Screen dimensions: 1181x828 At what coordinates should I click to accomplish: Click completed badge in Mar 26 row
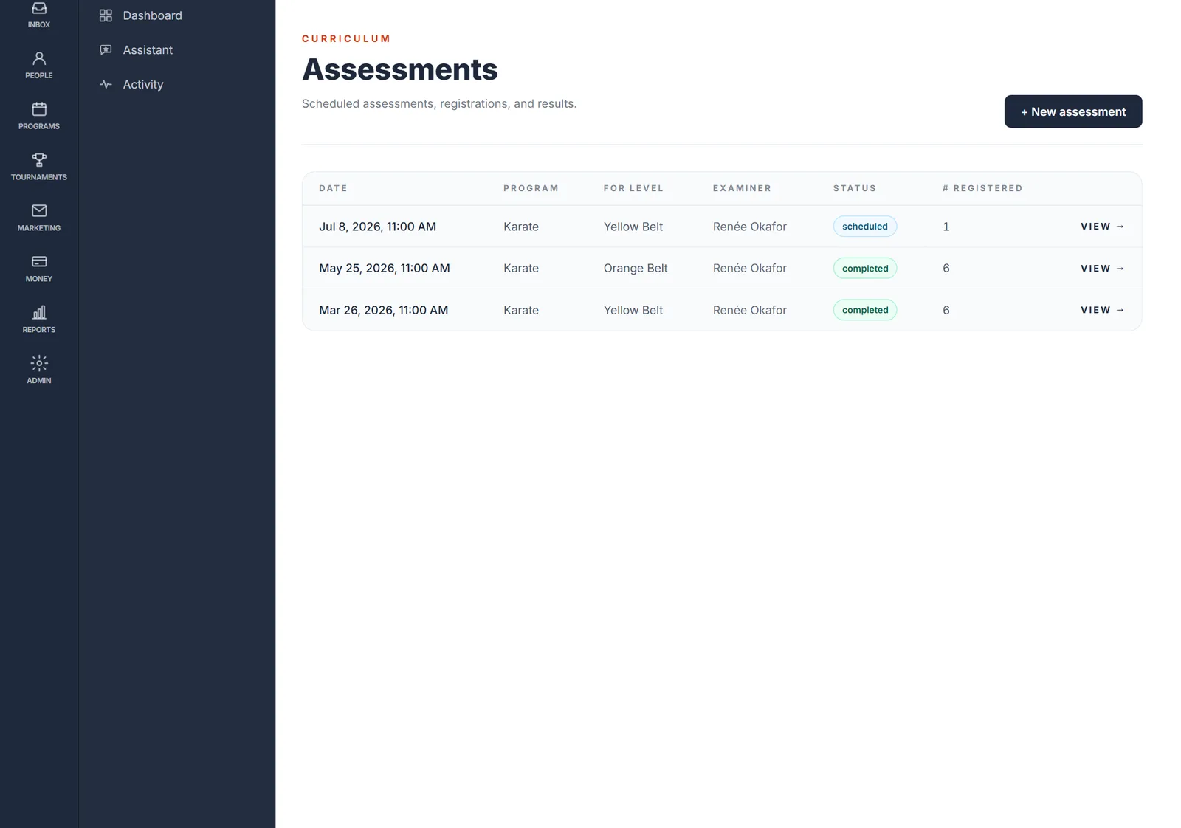pyautogui.click(x=865, y=311)
